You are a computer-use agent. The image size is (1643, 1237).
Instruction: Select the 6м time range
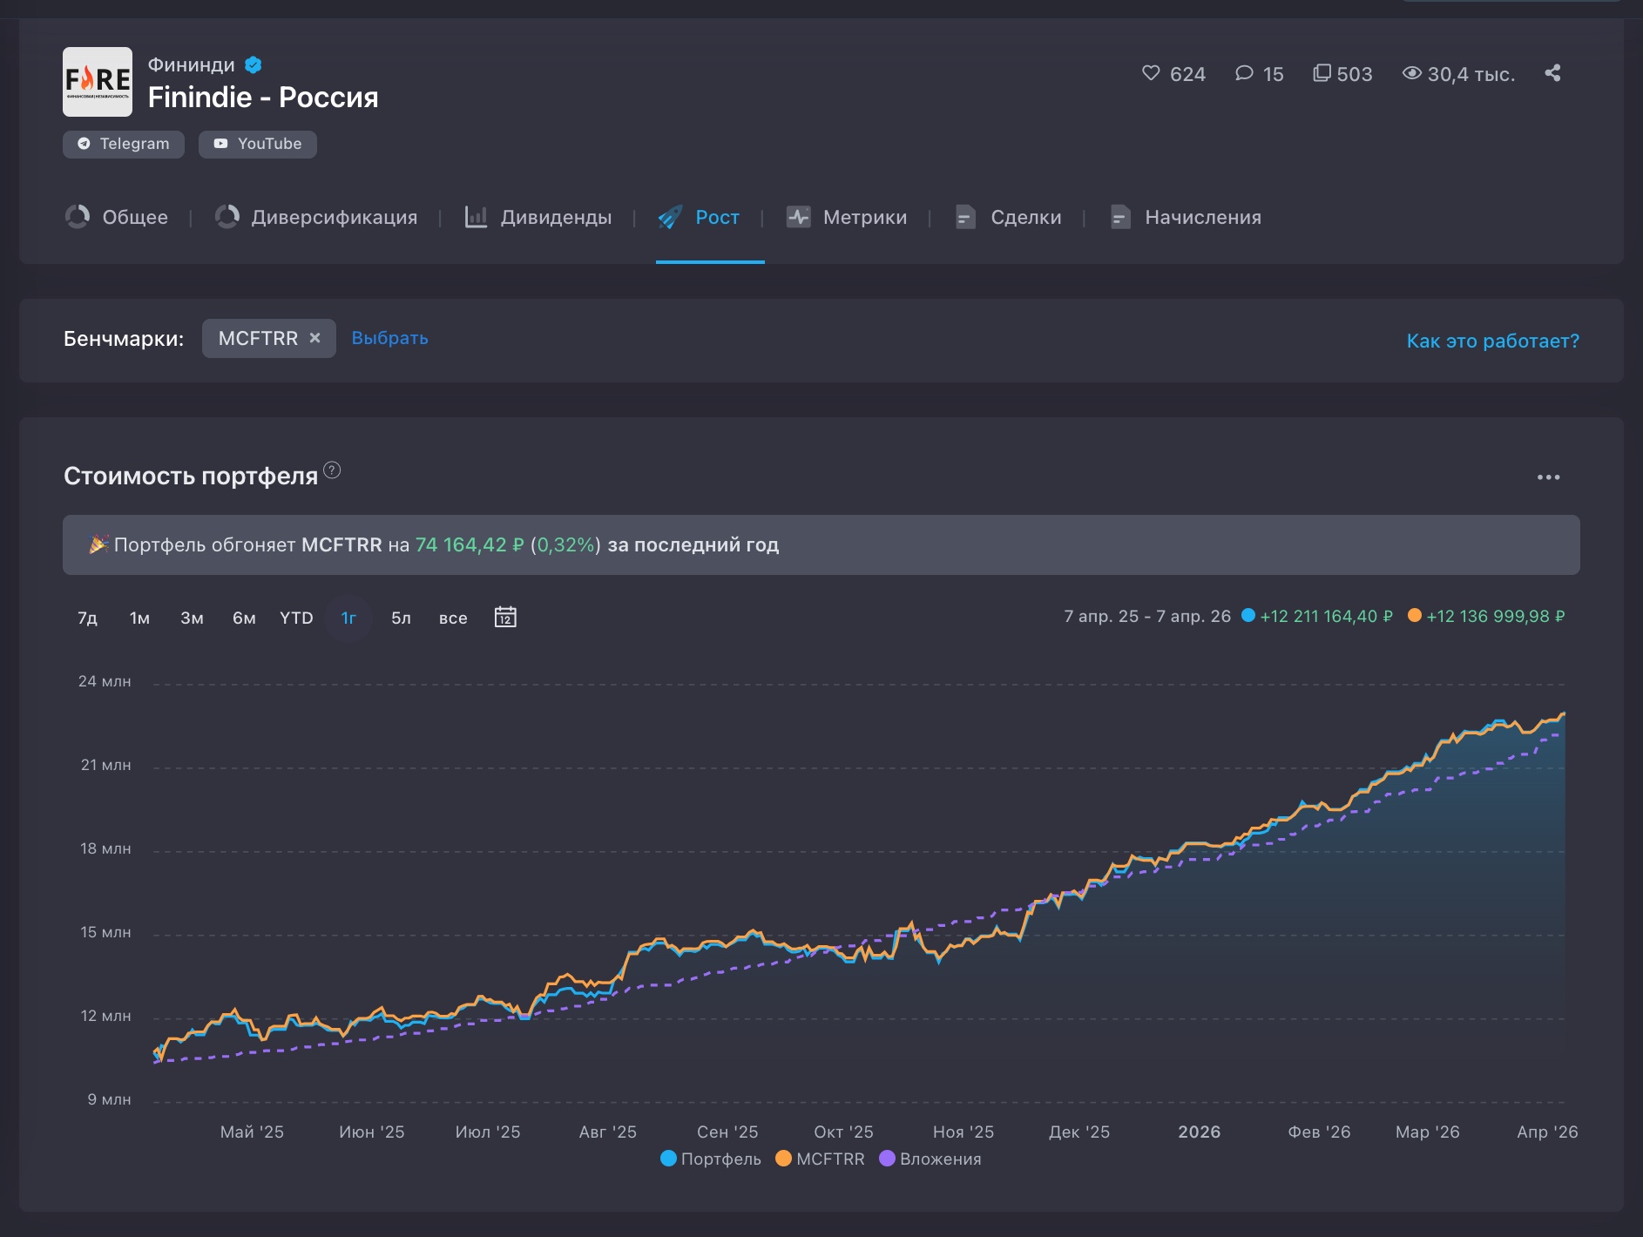(244, 618)
